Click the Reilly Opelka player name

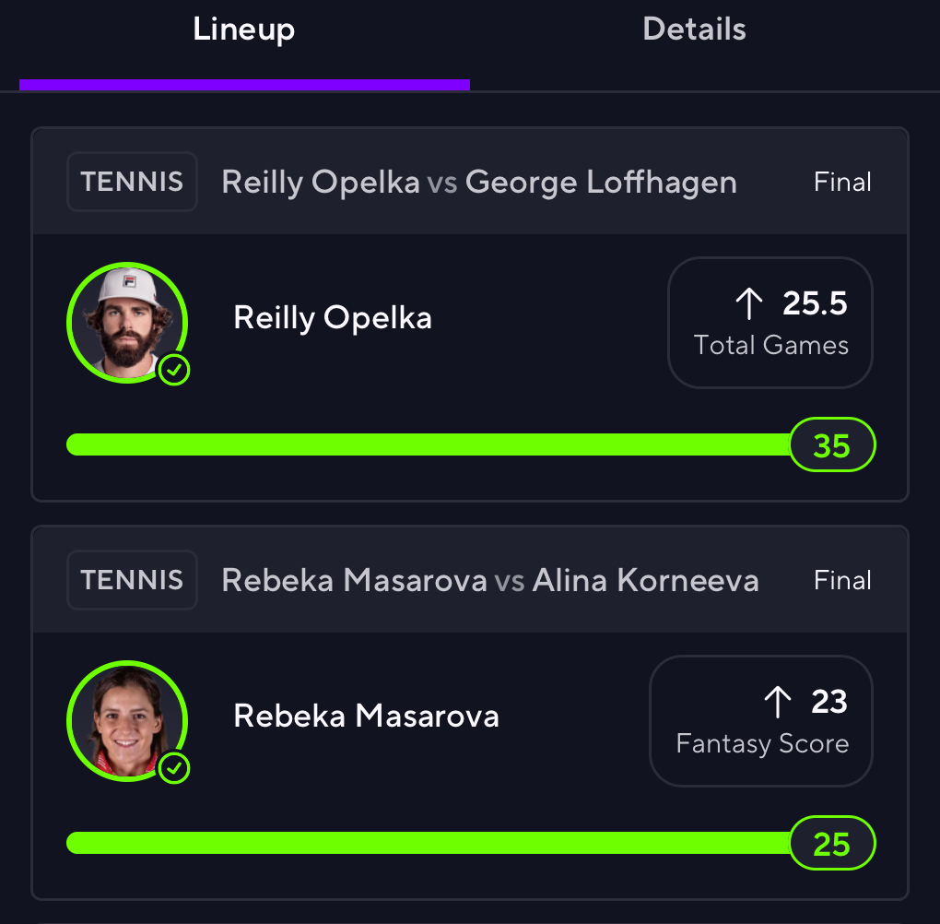point(333,318)
